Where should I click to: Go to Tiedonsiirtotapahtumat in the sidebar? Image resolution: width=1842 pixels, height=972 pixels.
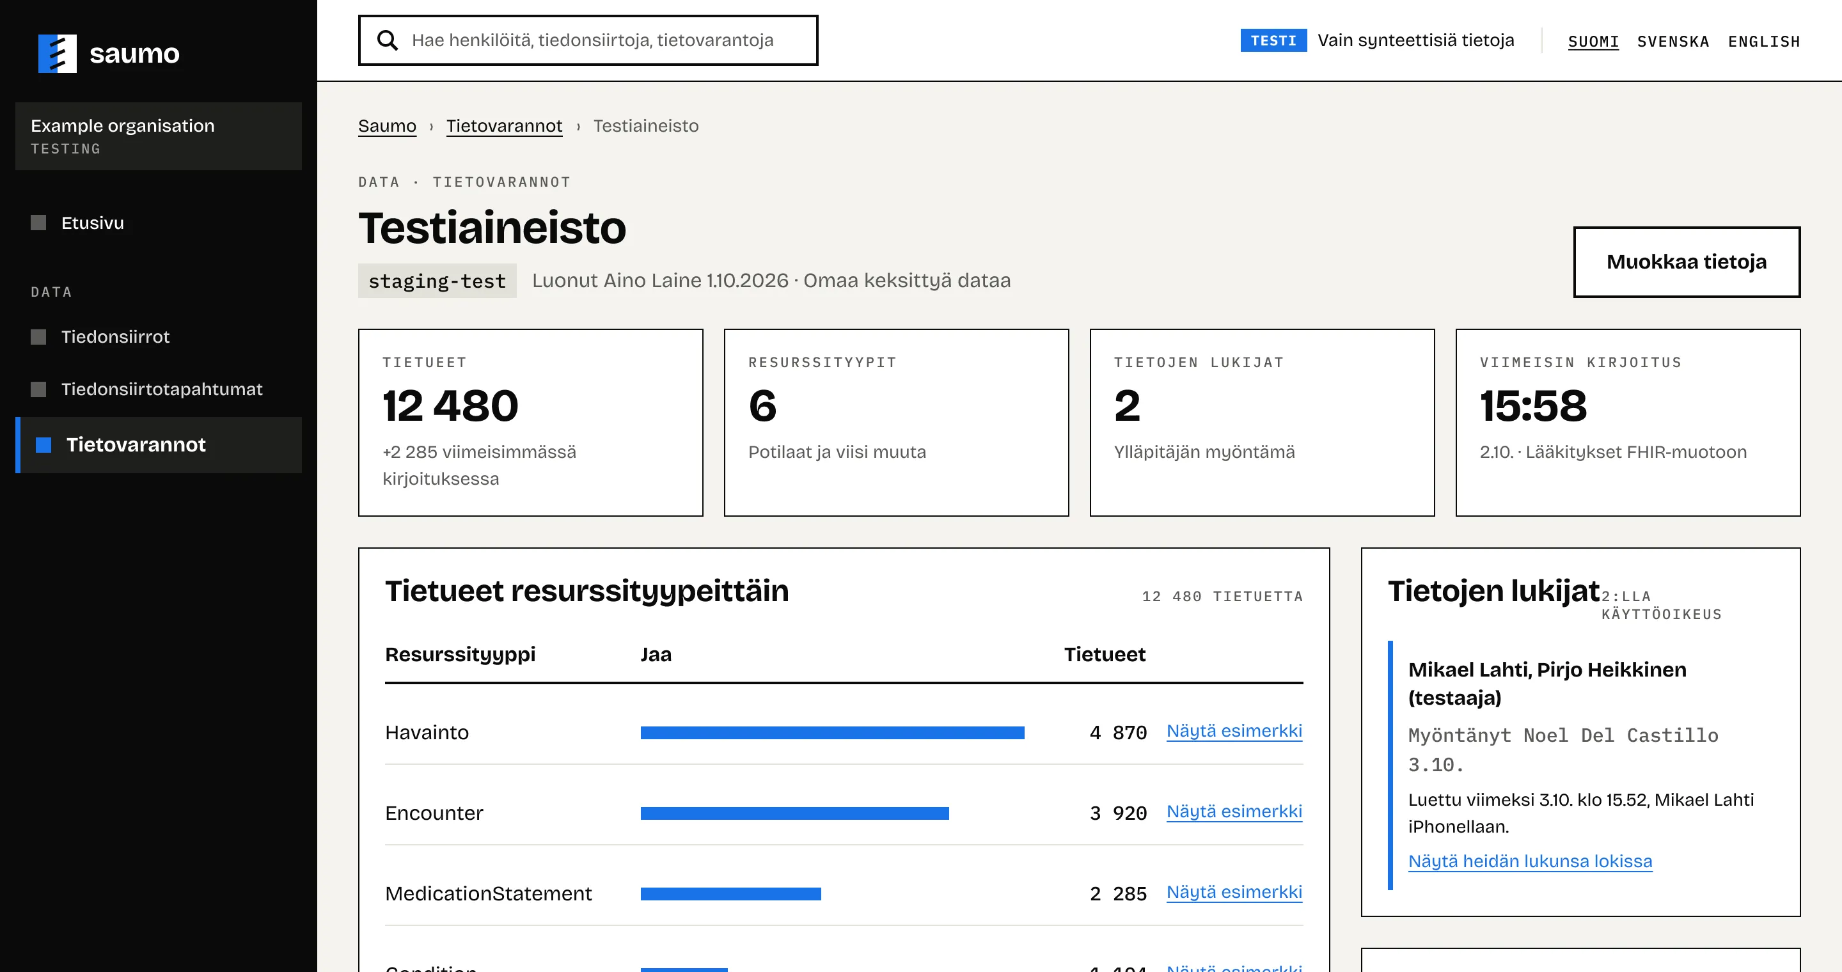coord(159,389)
